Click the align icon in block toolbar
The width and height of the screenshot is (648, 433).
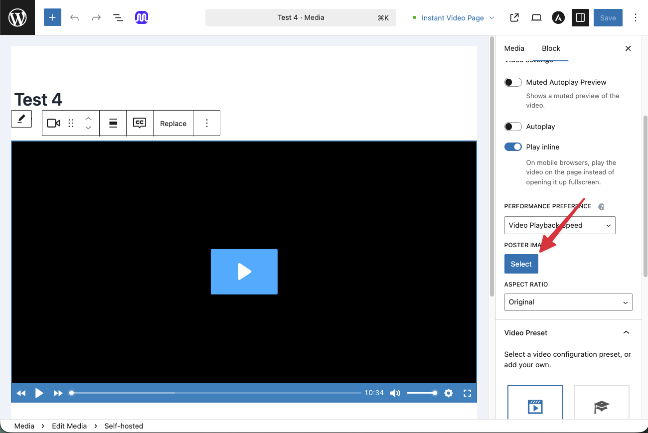pos(113,123)
